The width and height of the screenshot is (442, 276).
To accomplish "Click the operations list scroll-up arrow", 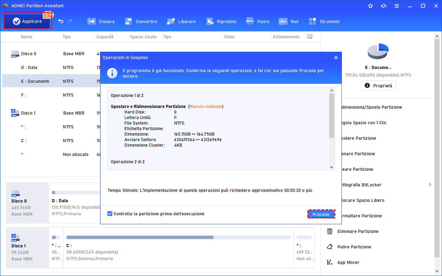I will 332,90.
